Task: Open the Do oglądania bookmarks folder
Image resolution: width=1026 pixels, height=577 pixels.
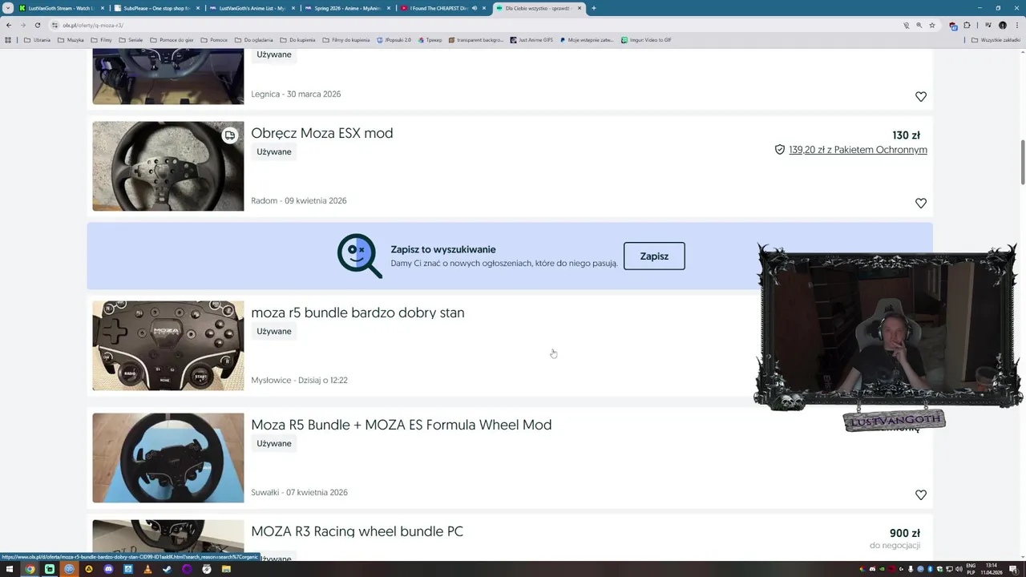Action: (254, 40)
